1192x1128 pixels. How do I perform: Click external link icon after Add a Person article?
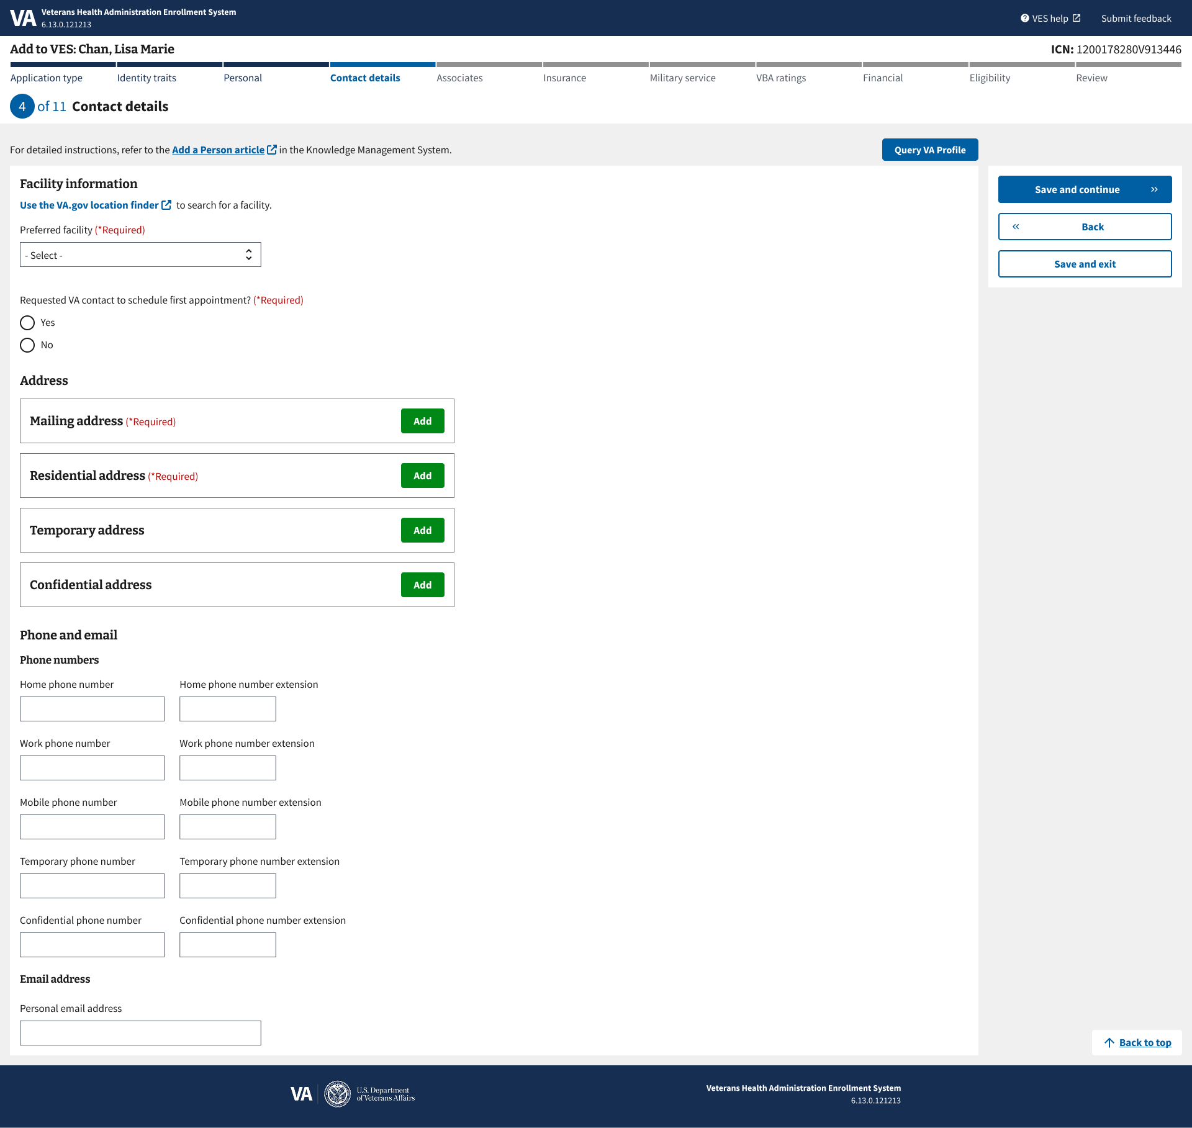pyautogui.click(x=271, y=150)
